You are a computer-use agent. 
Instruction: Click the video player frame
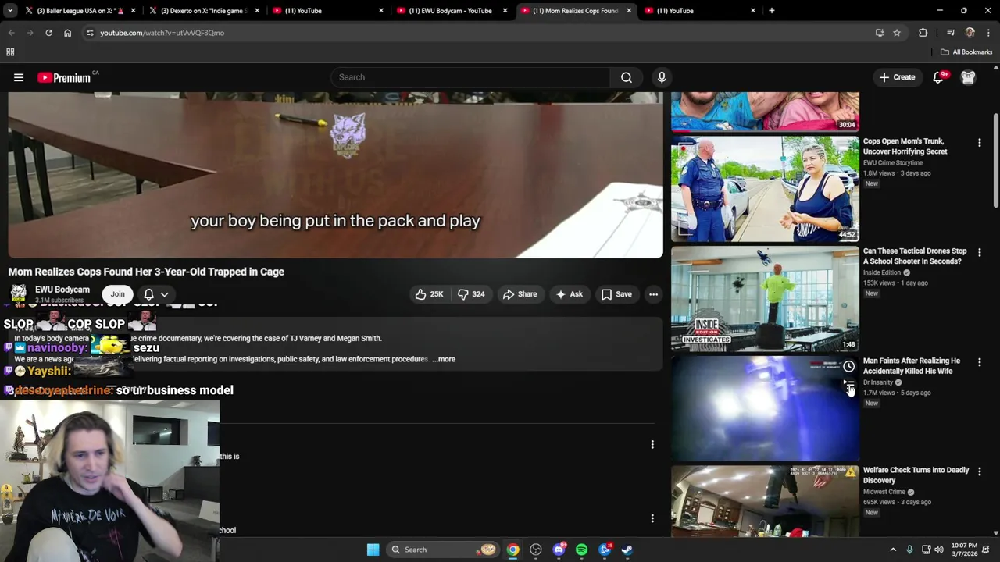pyautogui.click(x=335, y=175)
